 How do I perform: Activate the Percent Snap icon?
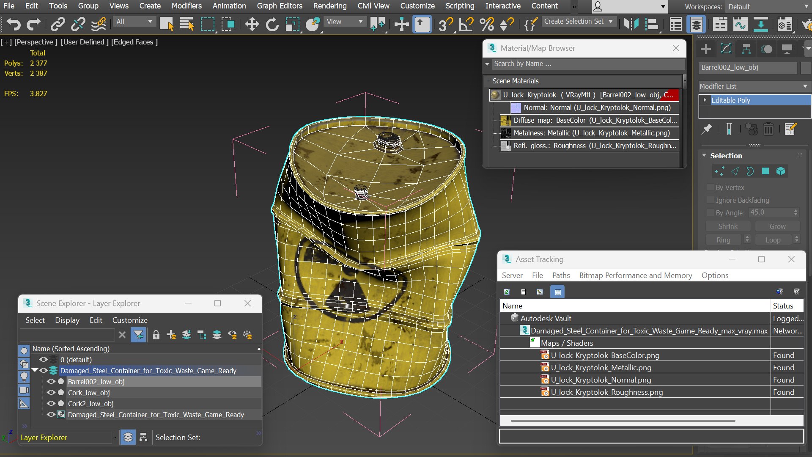(487, 24)
